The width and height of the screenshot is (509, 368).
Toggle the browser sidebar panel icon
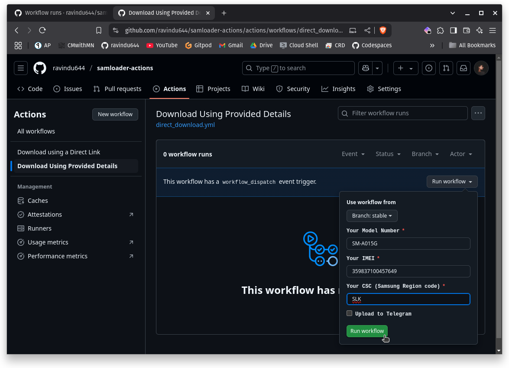pos(454,30)
